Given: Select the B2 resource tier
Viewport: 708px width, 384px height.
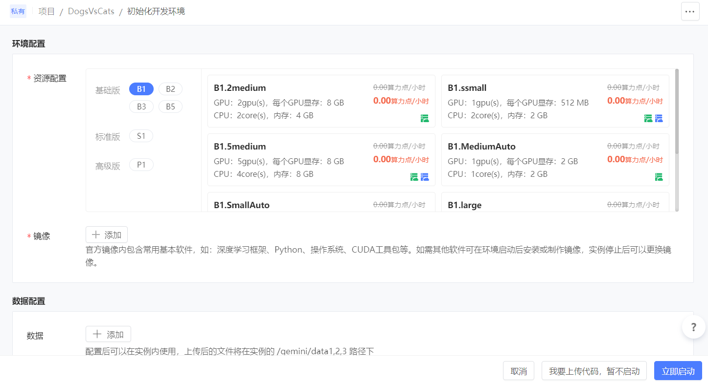Looking at the screenshot, I should tap(170, 89).
